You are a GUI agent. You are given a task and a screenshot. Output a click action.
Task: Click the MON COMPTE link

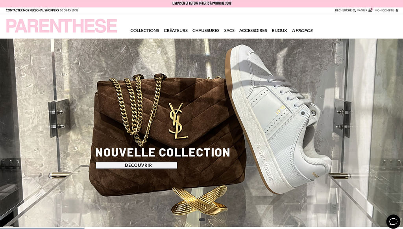(x=384, y=10)
